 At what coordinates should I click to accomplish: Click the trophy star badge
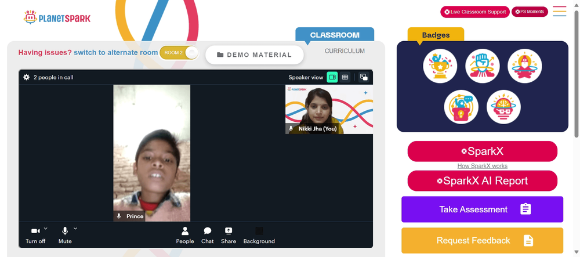click(x=440, y=66)
